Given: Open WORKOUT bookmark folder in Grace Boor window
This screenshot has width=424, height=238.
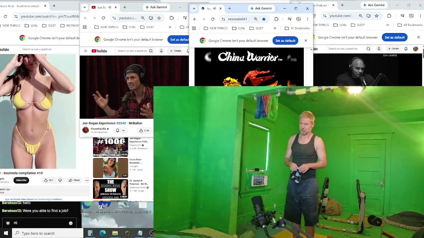Looking at the screenshot, I should coord(70,25).
